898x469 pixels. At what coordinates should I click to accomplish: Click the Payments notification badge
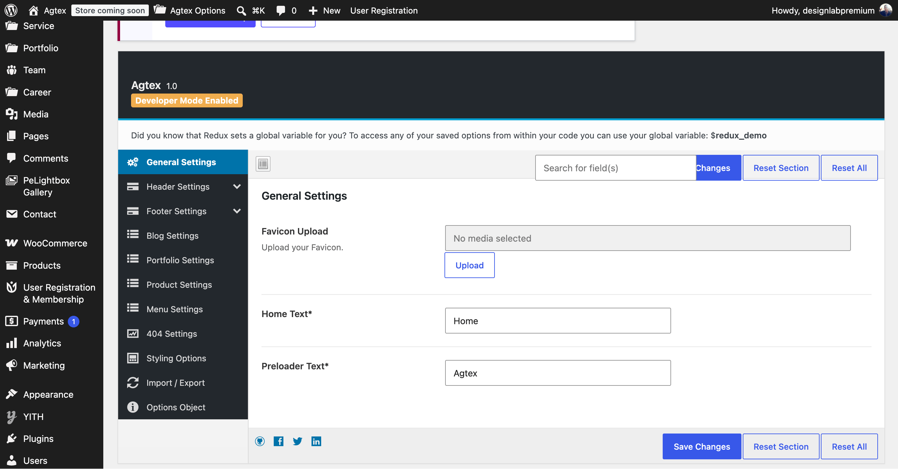pos(74,321)
